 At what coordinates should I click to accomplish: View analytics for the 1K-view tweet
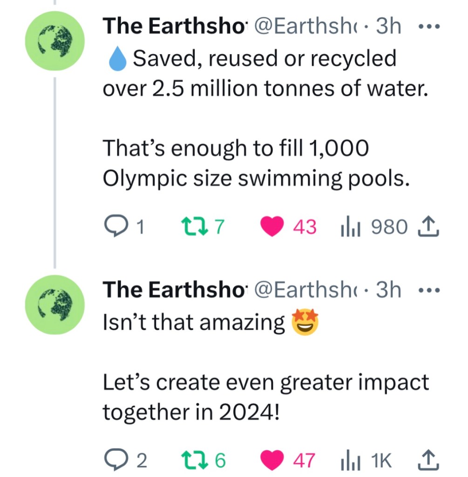pos(350,461)
